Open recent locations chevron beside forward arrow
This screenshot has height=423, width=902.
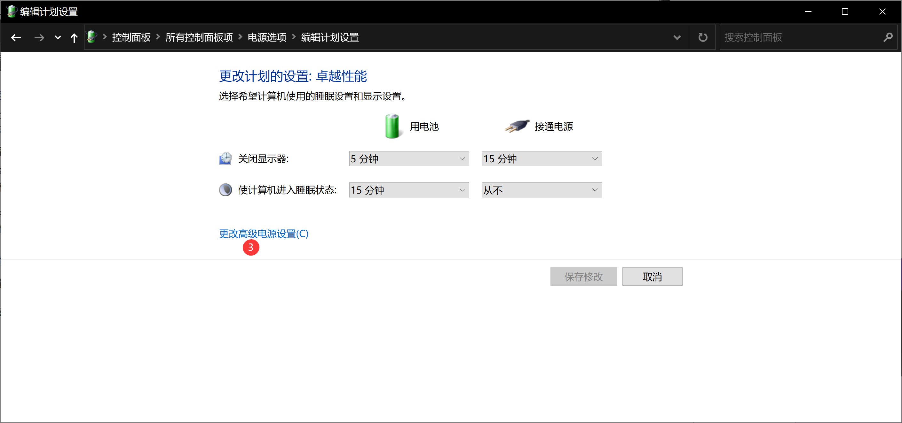[58, 37]
